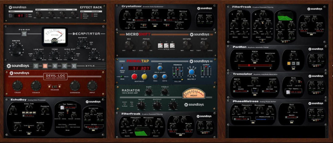The image size is (333, 143).
Task: Click the Crystallizer Pitch knob
Action: coord(139,14)
